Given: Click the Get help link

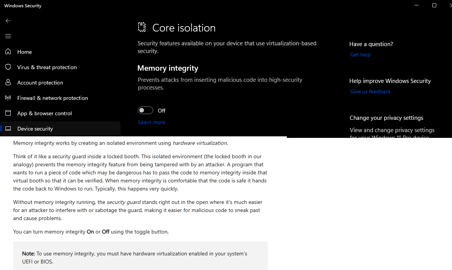Looking at the screenshot, I should click(x=360, y=55).
